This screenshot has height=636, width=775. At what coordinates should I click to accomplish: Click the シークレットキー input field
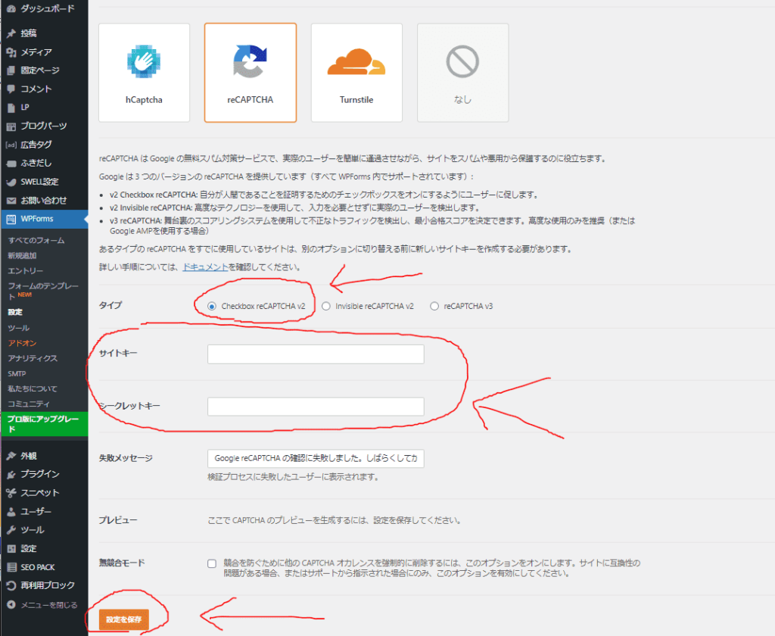pyautogui.click(x=316, y=407)
